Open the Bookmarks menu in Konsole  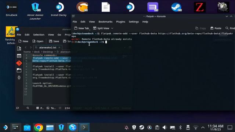tap(105, 22)
